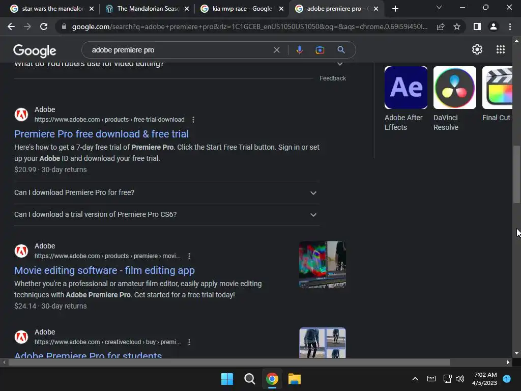Focus the Google search input field

click(x=180, y=50)
